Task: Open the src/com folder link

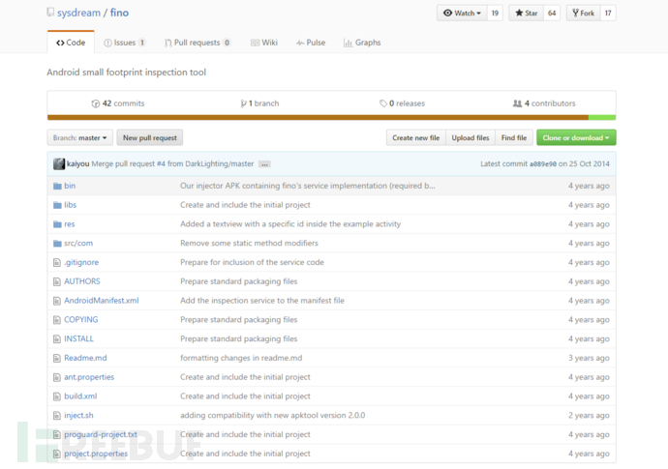Action: point(78,244)
